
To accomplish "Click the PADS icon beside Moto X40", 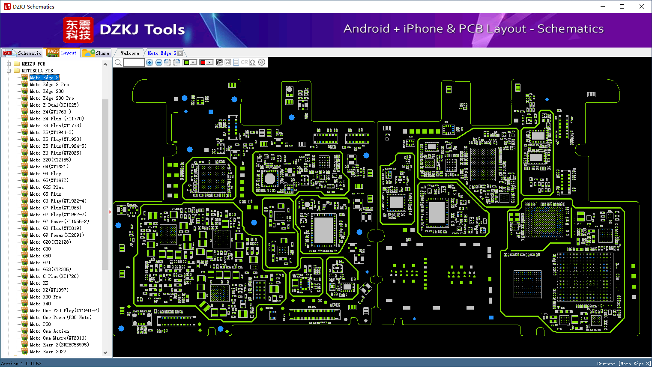I will coord(25,304).
